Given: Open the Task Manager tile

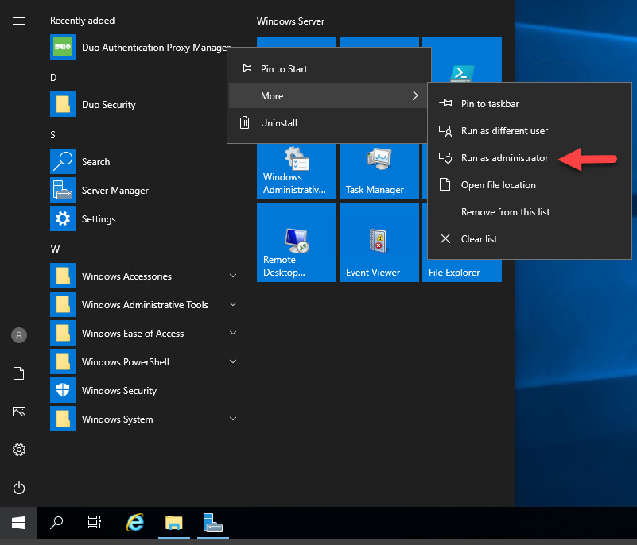Looking at the screenshot, I should [x=379, y=172].
